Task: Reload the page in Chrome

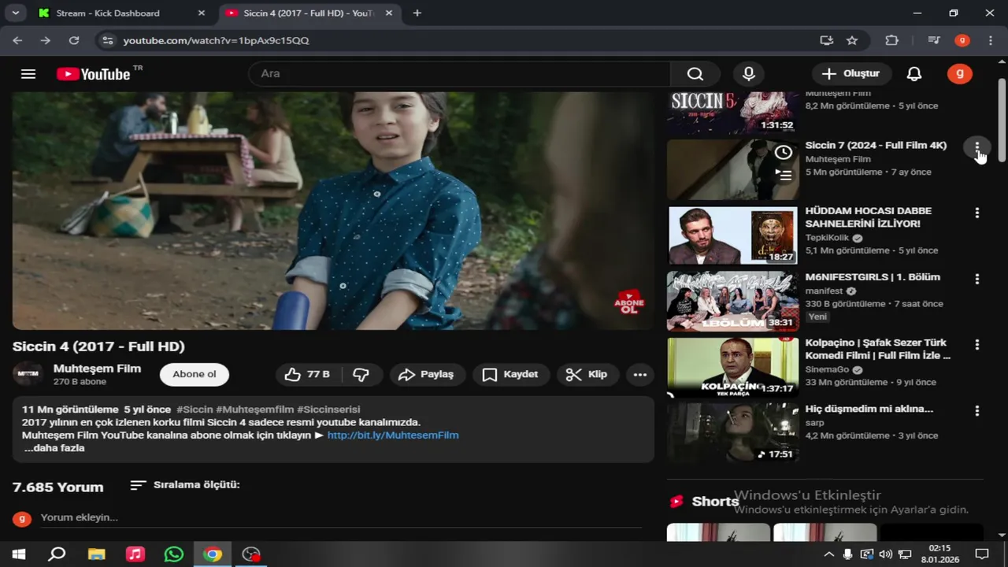Action: click(74, 40)
